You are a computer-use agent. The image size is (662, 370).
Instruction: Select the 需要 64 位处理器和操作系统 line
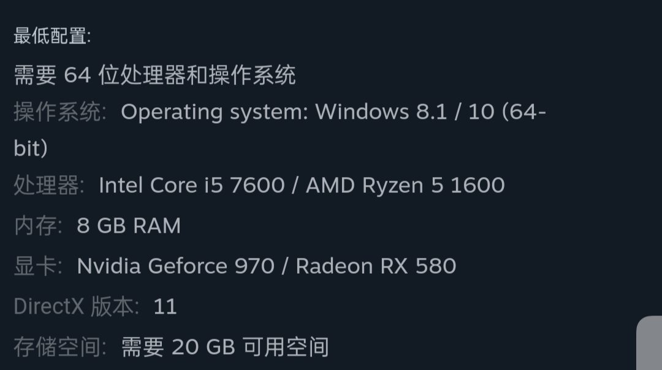pos(154,75)
